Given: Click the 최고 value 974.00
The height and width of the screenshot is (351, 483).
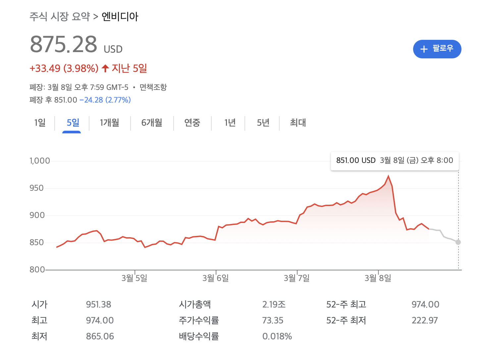Looking at the screenshot, I should tap(100, 320).
